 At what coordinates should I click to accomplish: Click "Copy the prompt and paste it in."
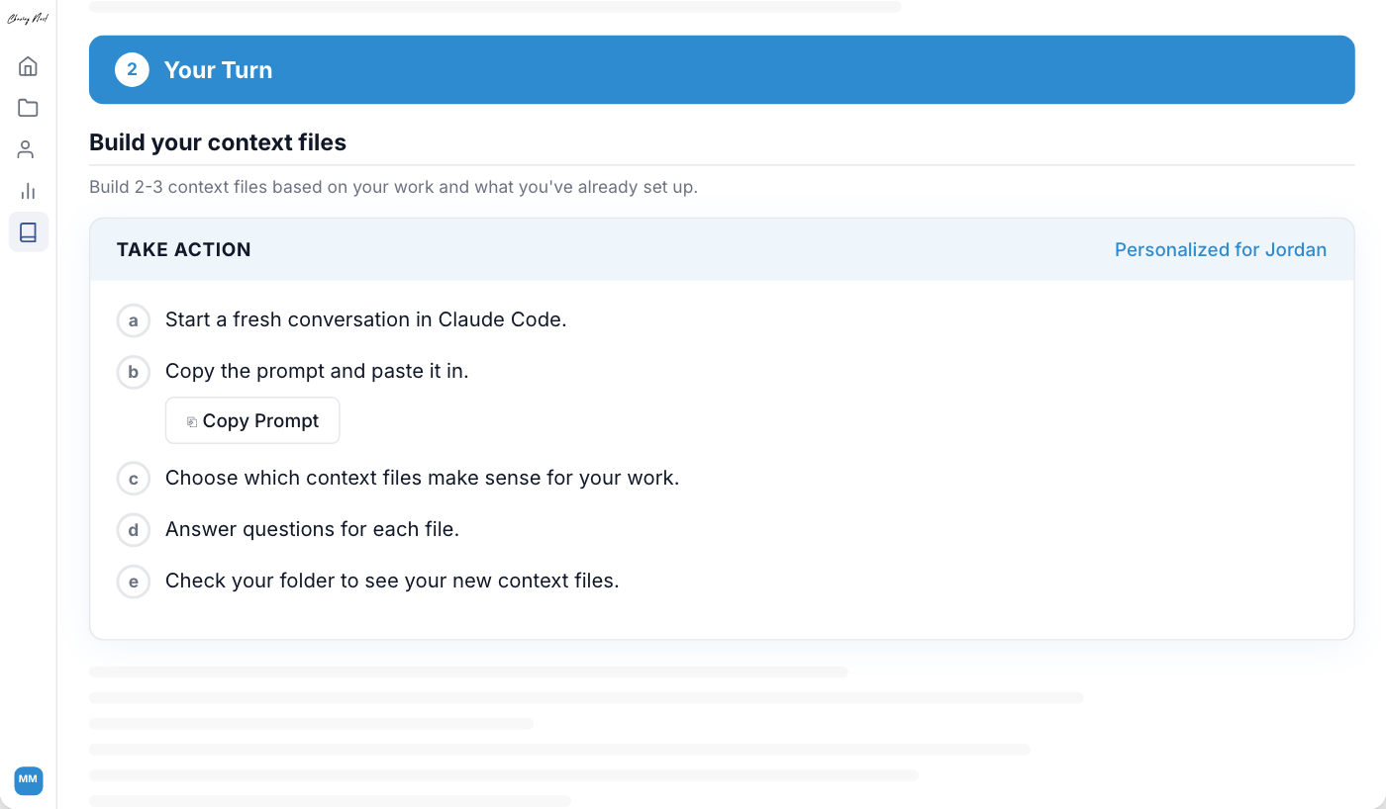coord(317,371)
